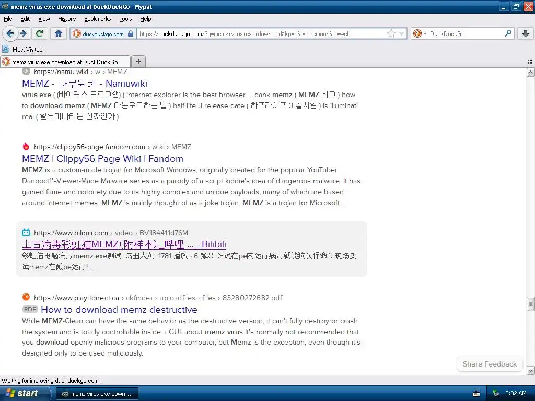Click the PDF badge label
535x401 pixels.
click(30, 309)
